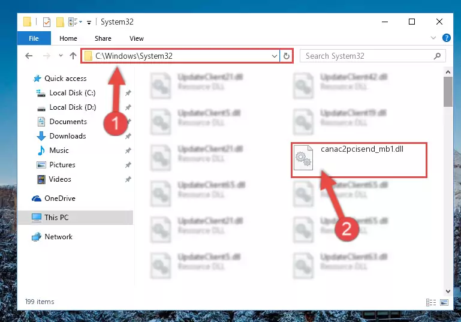Click the Quick access star icon

click(x=37, y=79)
